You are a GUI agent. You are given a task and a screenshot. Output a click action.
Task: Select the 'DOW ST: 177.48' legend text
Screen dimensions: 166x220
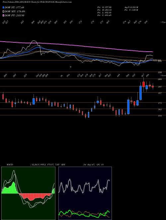pyautogui.click(x=14, y=7)
